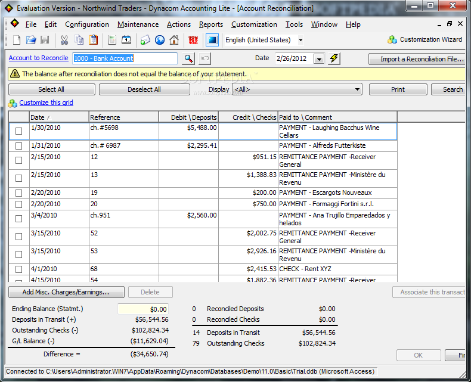This screenshot has width=471, height=382.
Task: Click the Debit \ Deposits column header
Action: coord(188,117)
